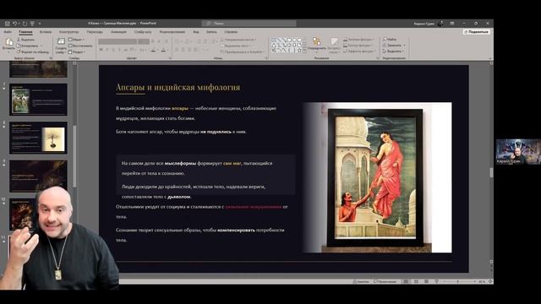Open the Section (Раздел) dropdown
Image resolution: width=541 pixels, height=304 pixels.
coord(77,52)
